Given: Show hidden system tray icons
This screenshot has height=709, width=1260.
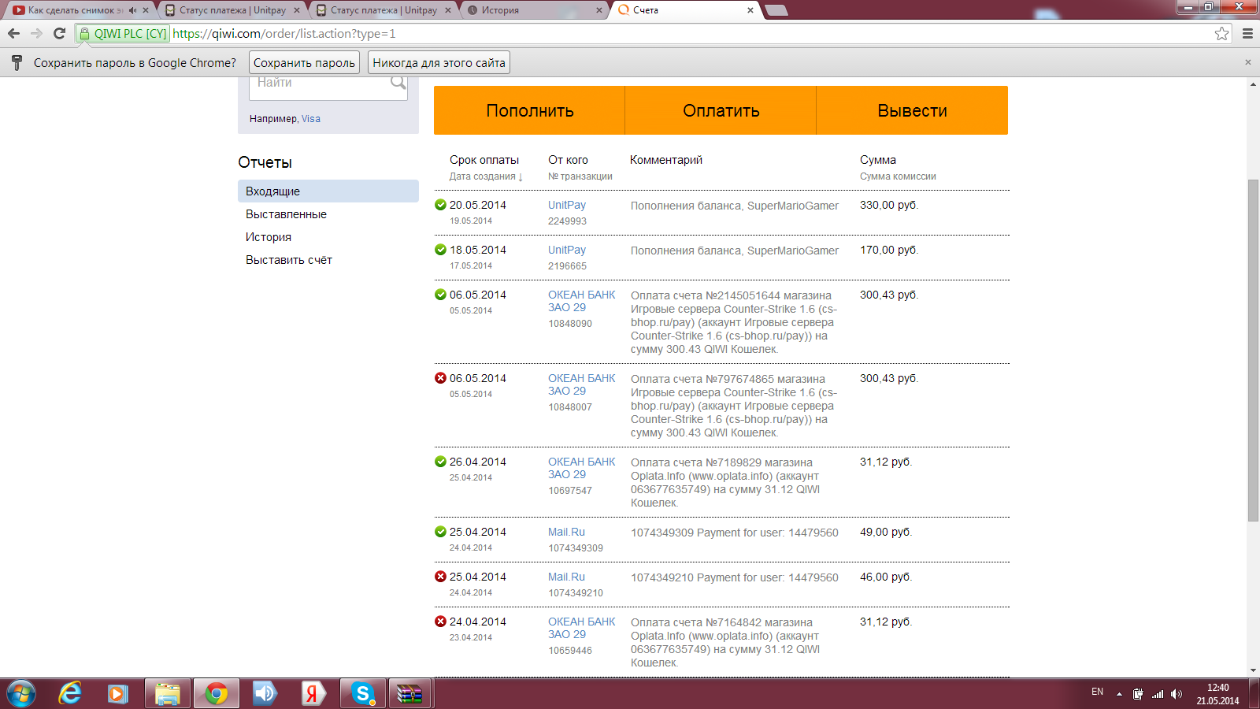Looking at the screenshot, I should click(x=1119, y=694).
